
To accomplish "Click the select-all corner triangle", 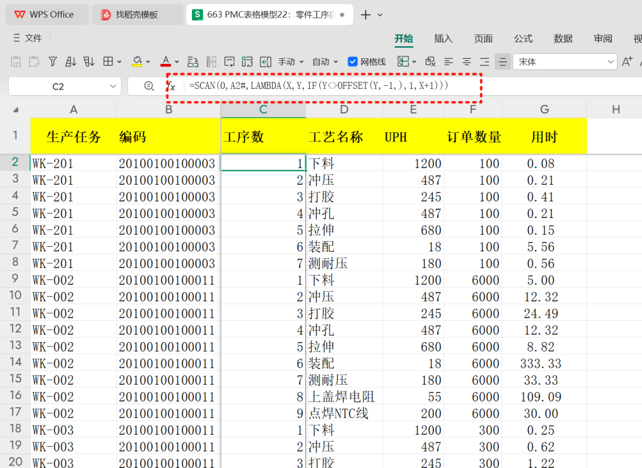I will click(16, 110).
